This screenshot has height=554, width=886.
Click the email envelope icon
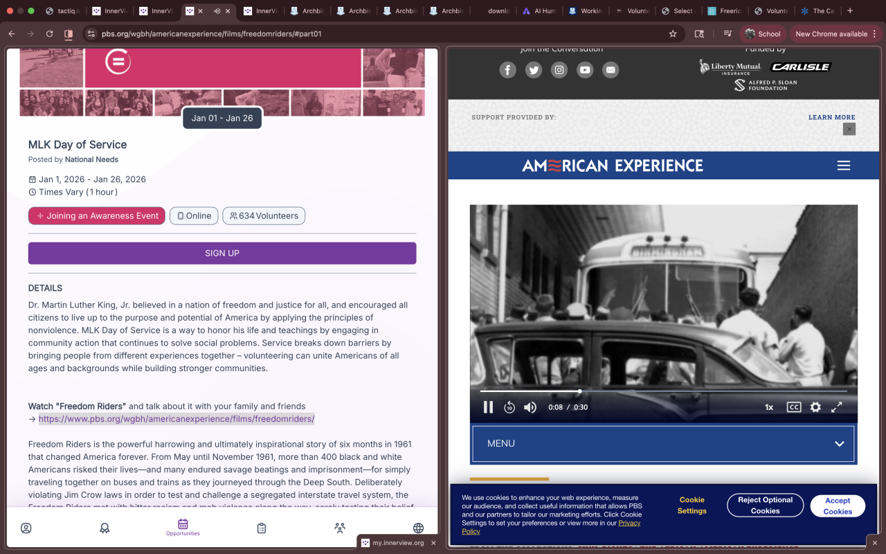point(611,70)
